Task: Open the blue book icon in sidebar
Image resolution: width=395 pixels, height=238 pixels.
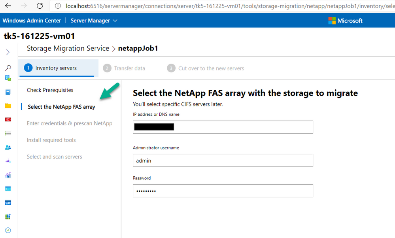Action: (x=8, y=92)
